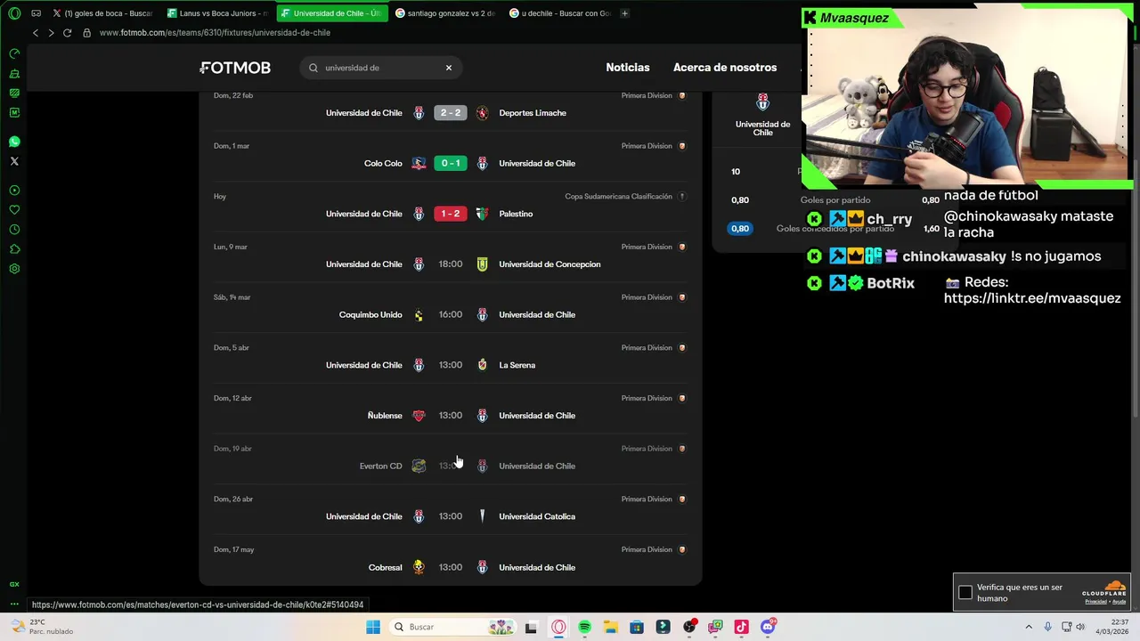Open the Opera GX menu logo
The width and height of the screenshot is (1140, 641).
[14, 13]
